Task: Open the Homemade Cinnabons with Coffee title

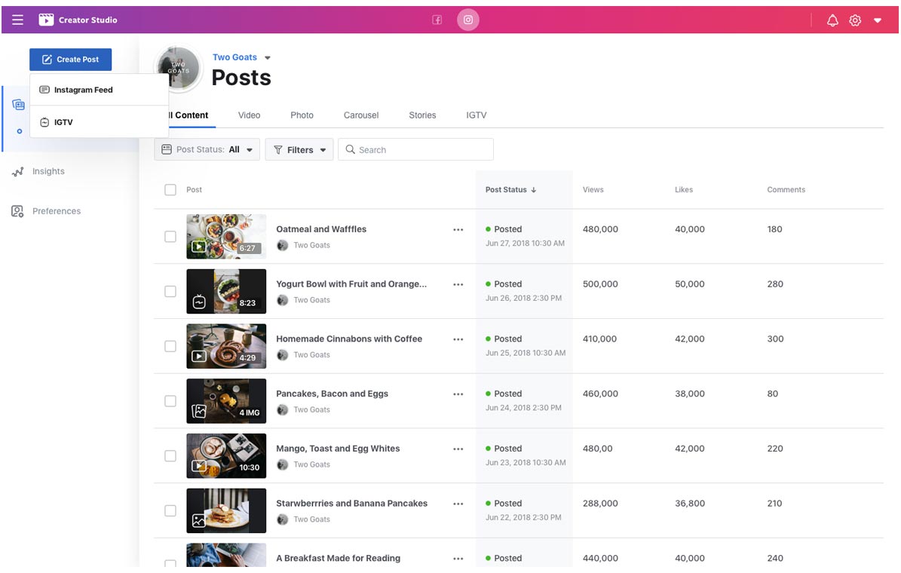Action: (349, 339)
